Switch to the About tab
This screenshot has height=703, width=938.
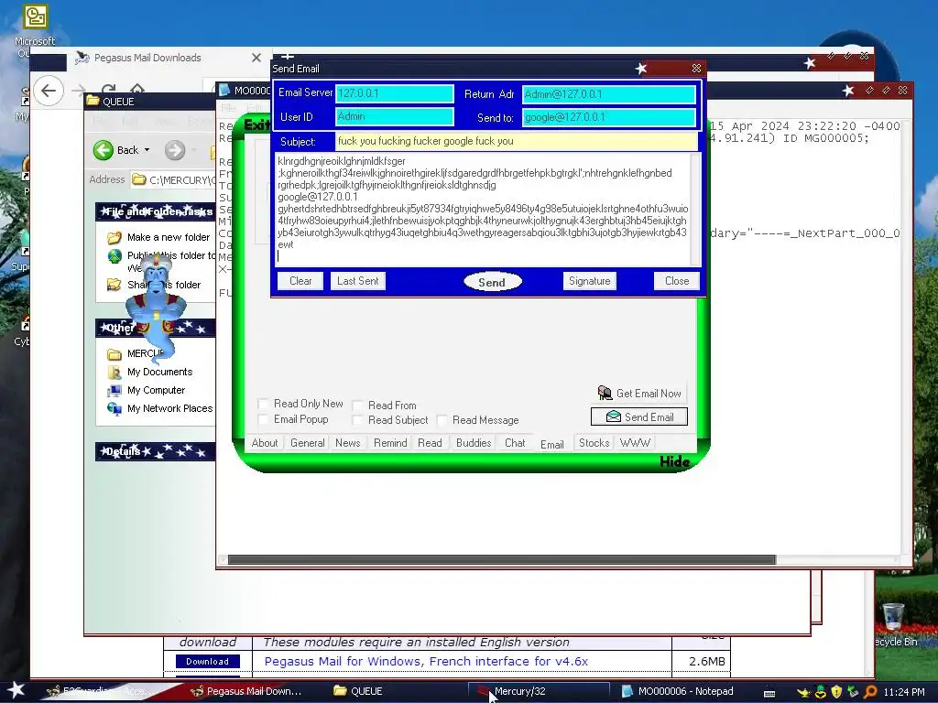click(x=265, y=443)
